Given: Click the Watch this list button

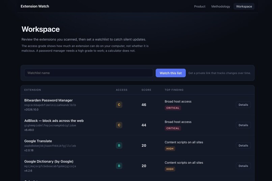Looking at the screenshot, I should 170,73.
